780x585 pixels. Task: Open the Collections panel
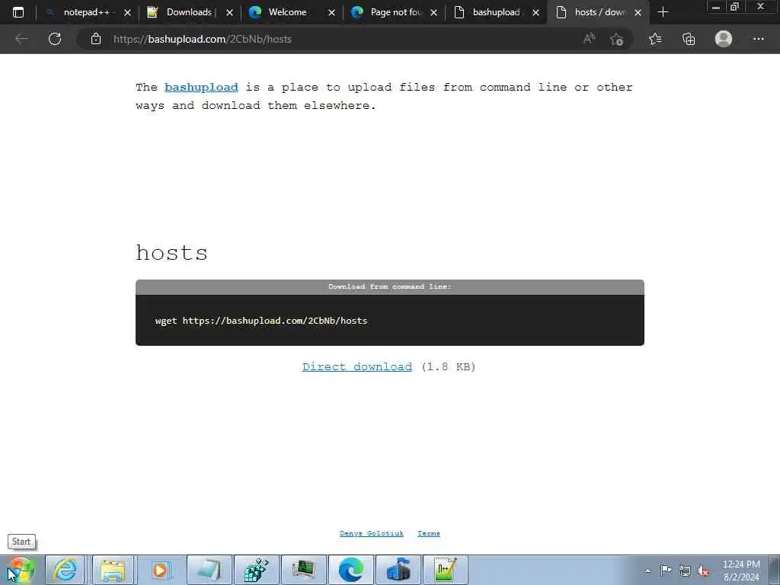[689, 39]
